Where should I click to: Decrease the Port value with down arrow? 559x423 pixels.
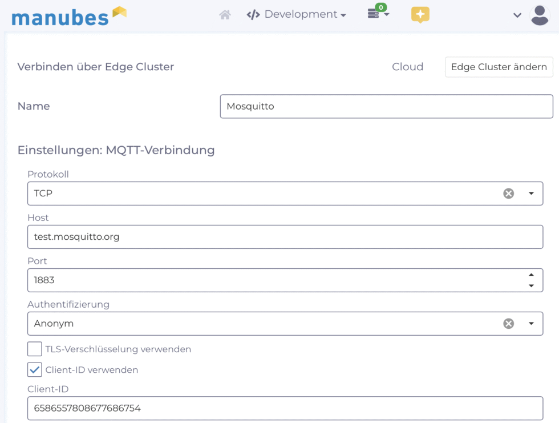pyautogui.click(x=531, y=285)
